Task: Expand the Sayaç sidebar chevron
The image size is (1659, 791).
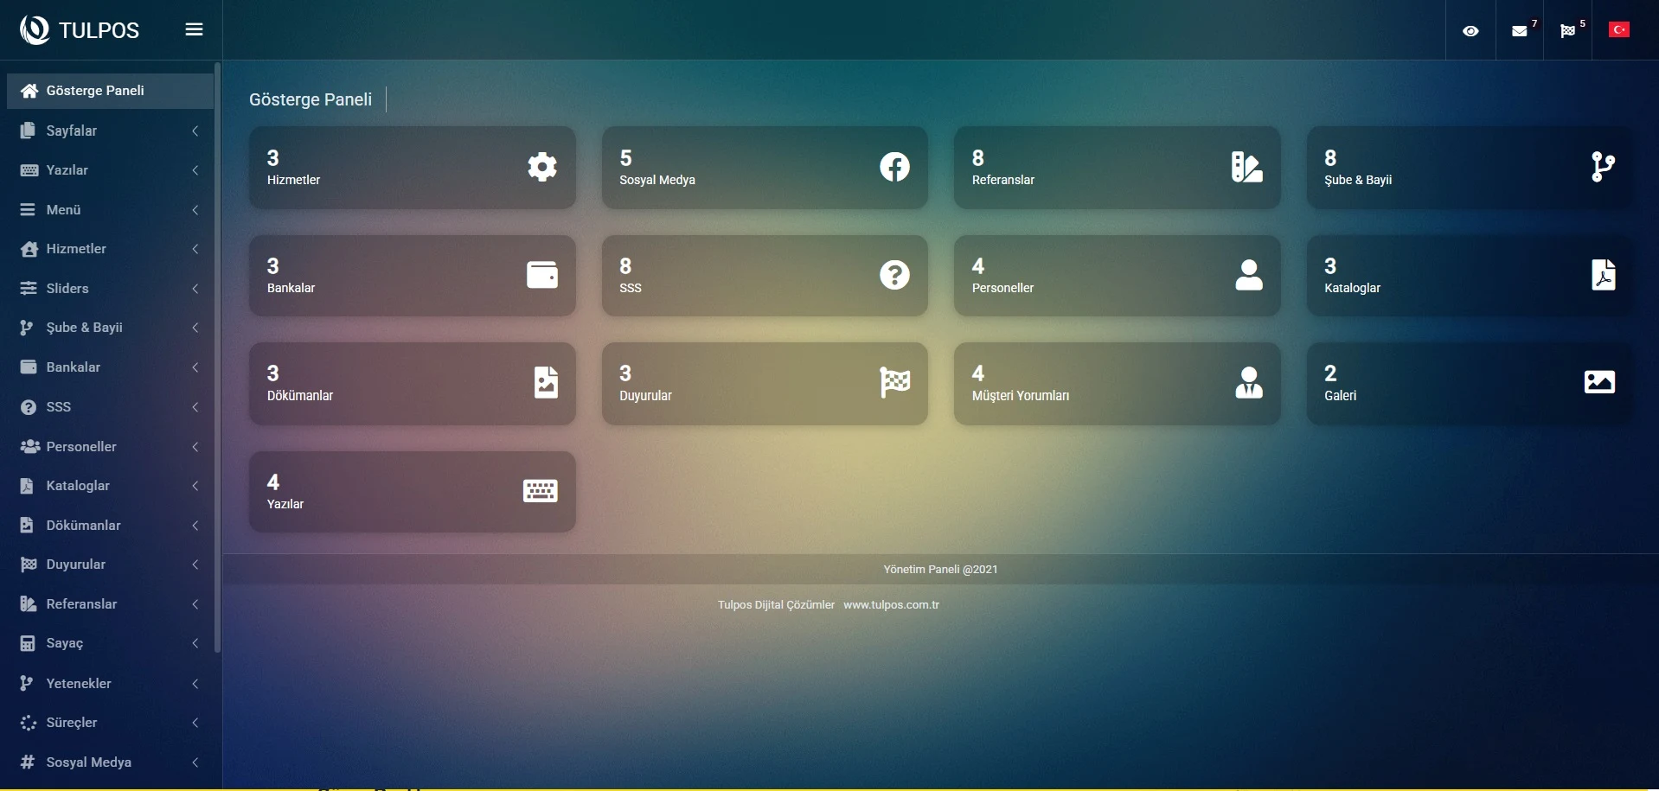Action: tap(195, 643)
